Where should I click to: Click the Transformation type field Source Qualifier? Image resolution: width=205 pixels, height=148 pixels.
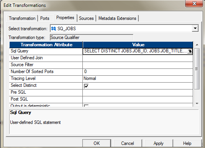click(92, 37)
